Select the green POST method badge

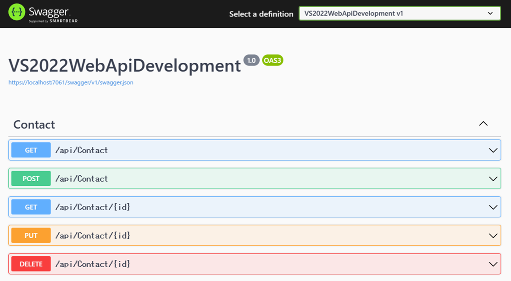[x=30, y=178]
